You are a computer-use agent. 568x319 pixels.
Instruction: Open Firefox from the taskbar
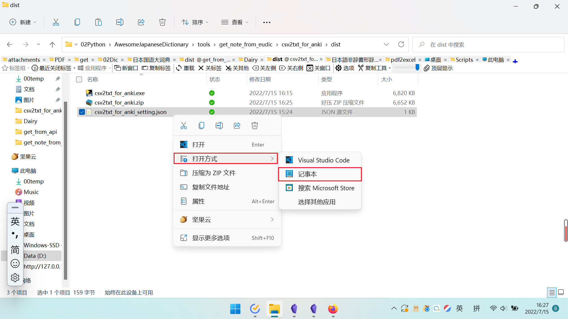(333, 309)
